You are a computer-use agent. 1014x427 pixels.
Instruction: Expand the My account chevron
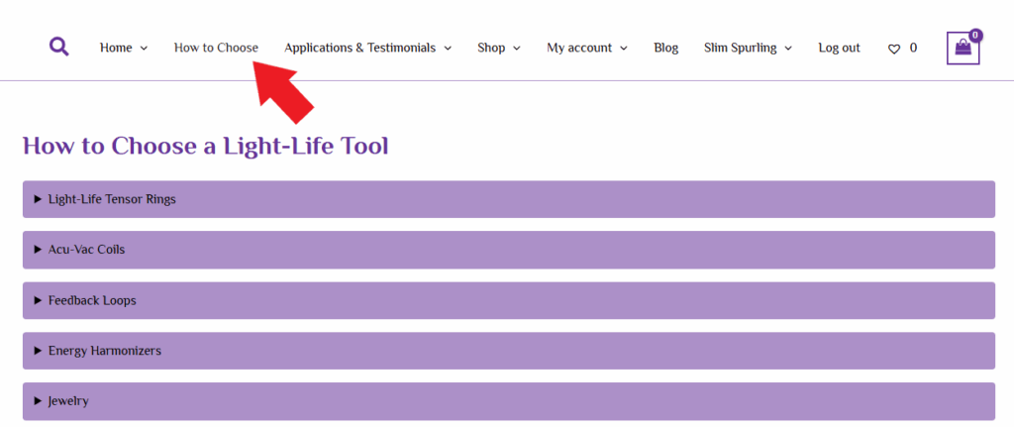click(624, 49)
